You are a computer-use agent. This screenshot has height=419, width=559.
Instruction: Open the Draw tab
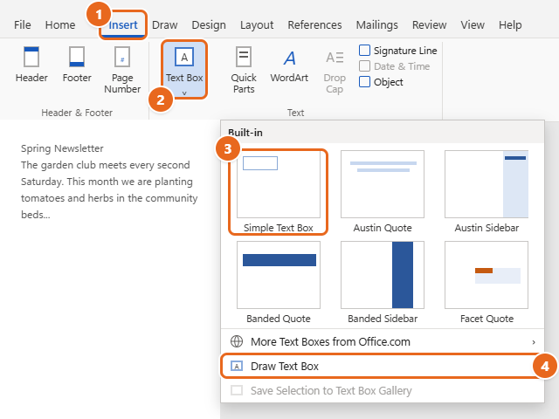tap(165, 25)
